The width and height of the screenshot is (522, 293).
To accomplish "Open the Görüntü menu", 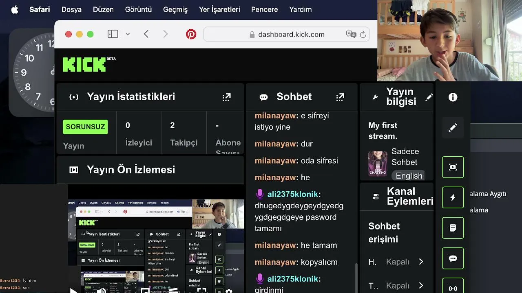I will pos(138,10).
